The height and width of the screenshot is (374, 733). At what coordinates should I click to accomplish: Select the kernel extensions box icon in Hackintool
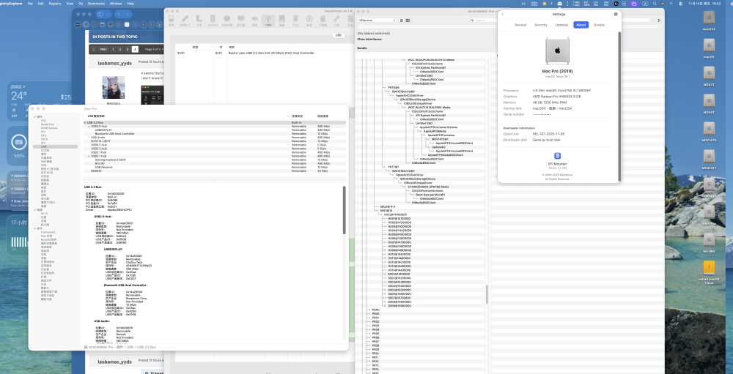226,20
